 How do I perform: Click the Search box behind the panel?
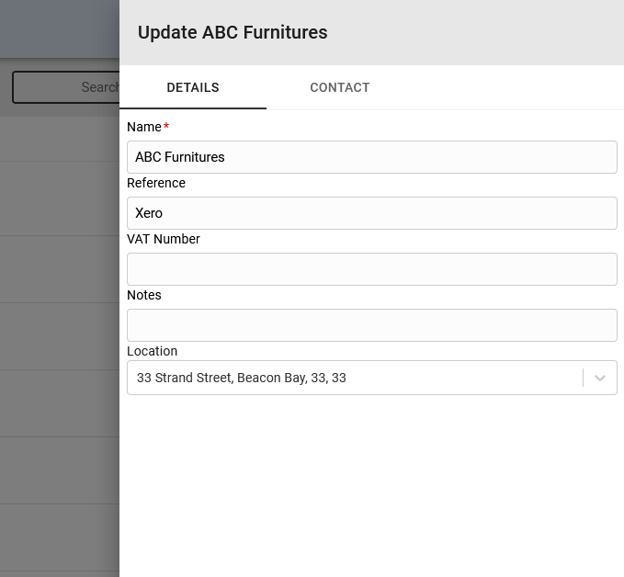pos(66,87)
